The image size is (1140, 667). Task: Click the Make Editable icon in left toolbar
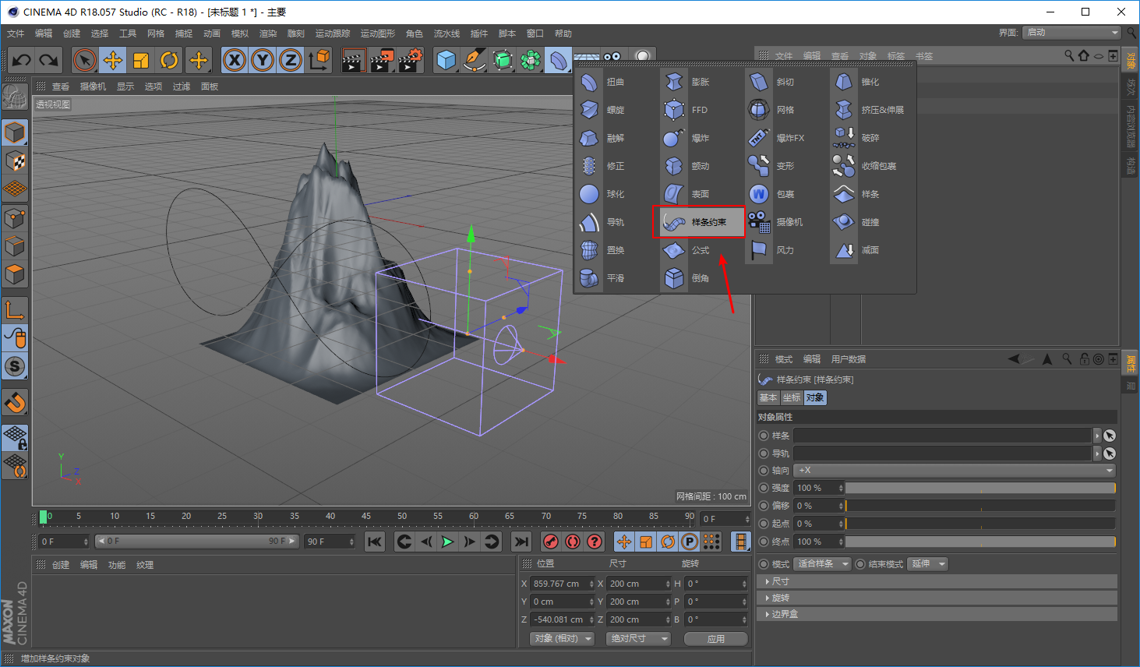pos(15,97)
